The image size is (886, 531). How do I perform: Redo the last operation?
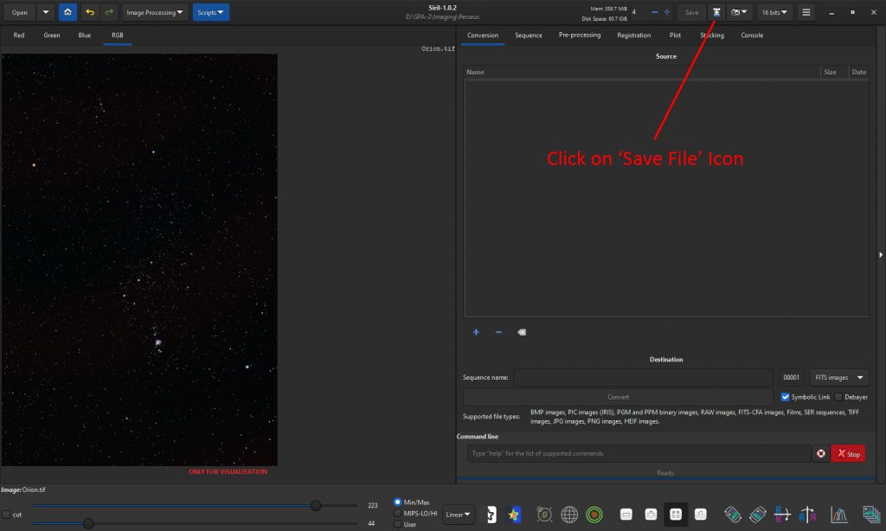pyautogui.click(x=109, y=12)
